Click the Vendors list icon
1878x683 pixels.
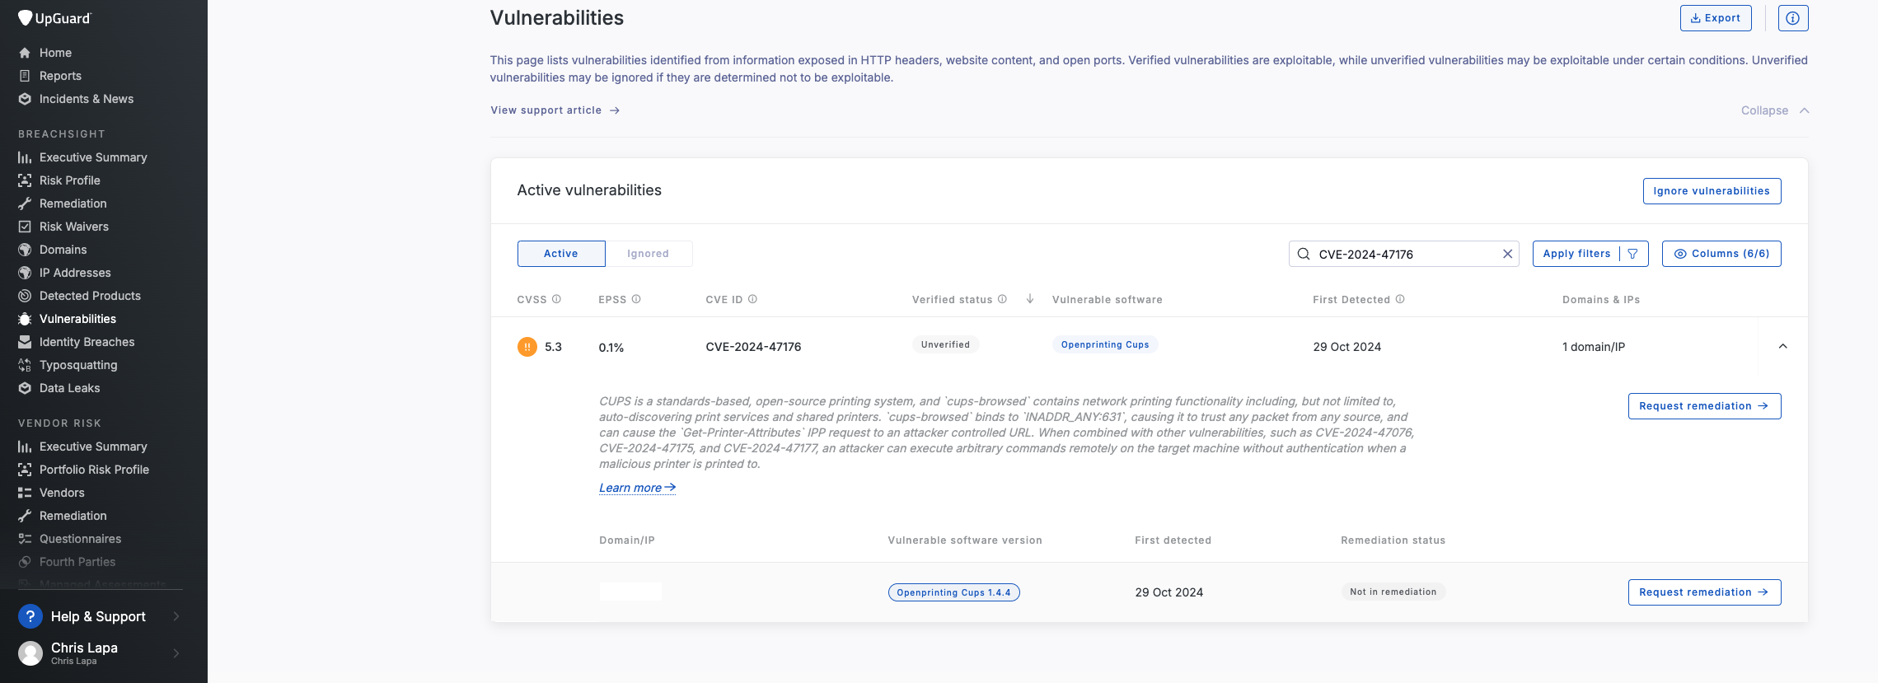pyautogui.click(x=25, y=493)
